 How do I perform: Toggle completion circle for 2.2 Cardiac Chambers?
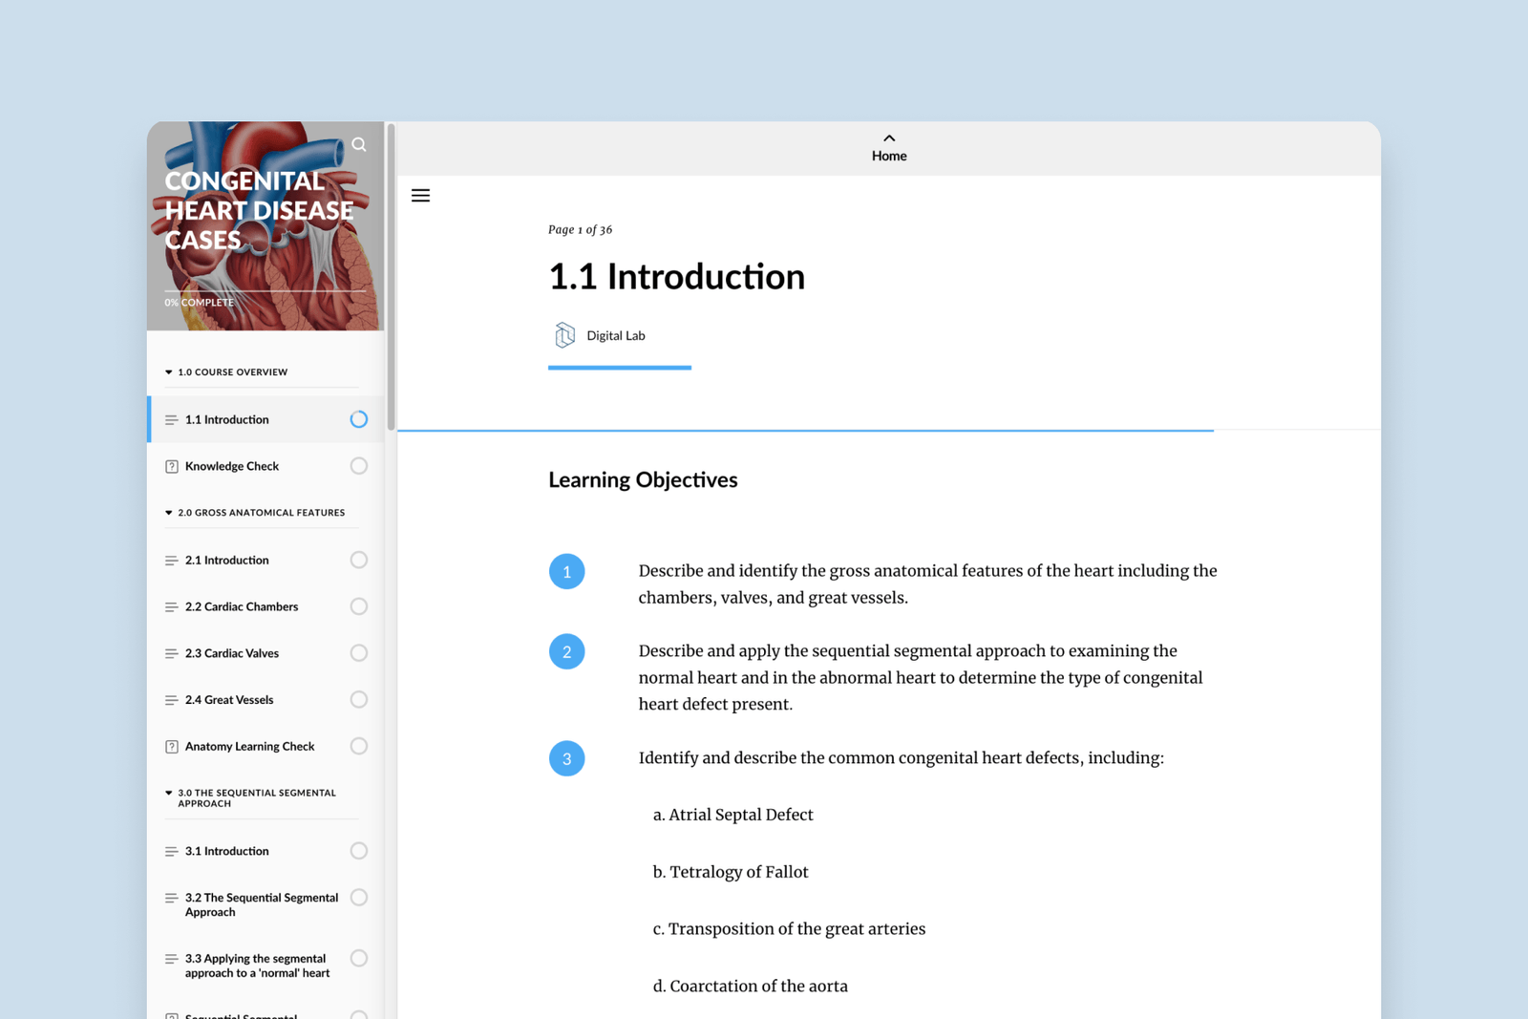click(x=359, y=606)
